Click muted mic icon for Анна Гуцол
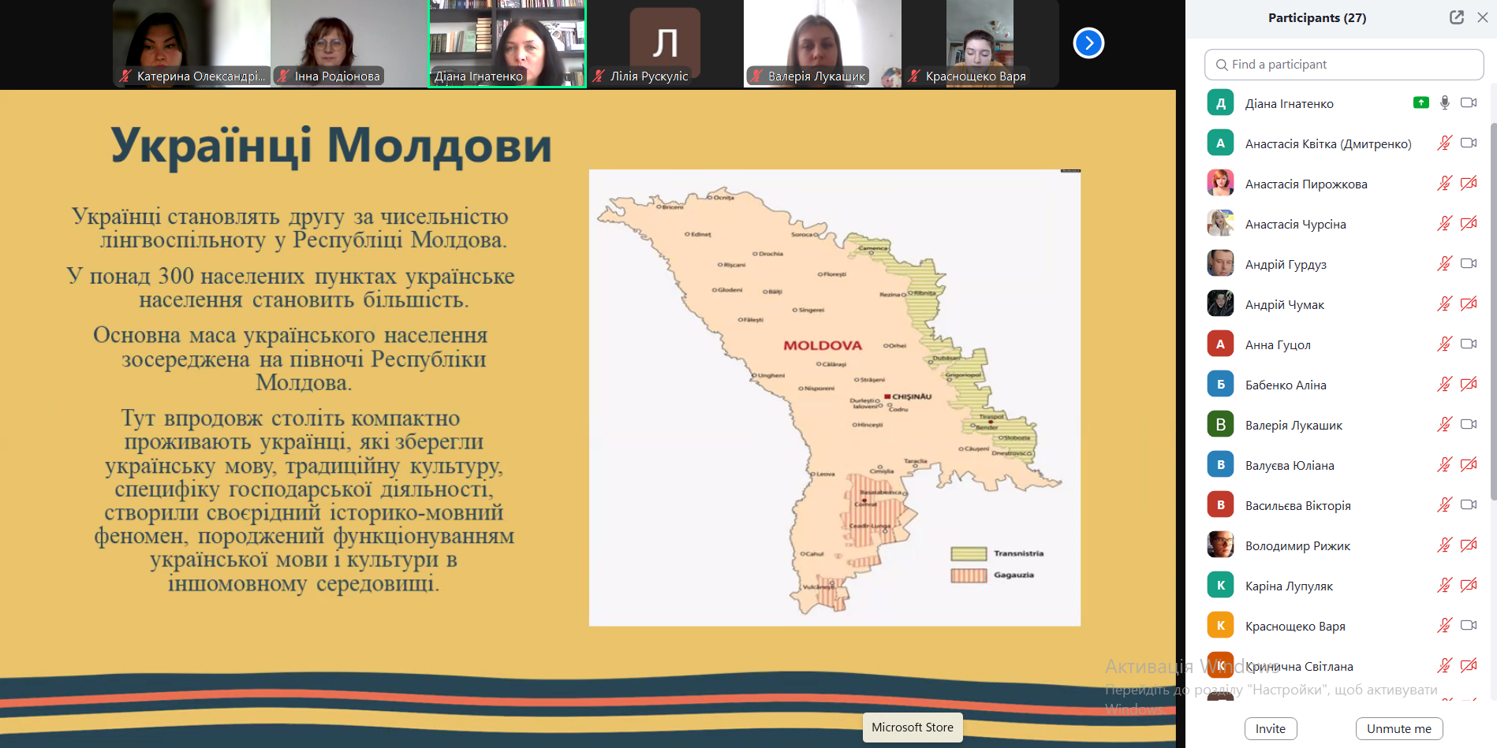The image size is (1497, 748). coord(1444,344)
